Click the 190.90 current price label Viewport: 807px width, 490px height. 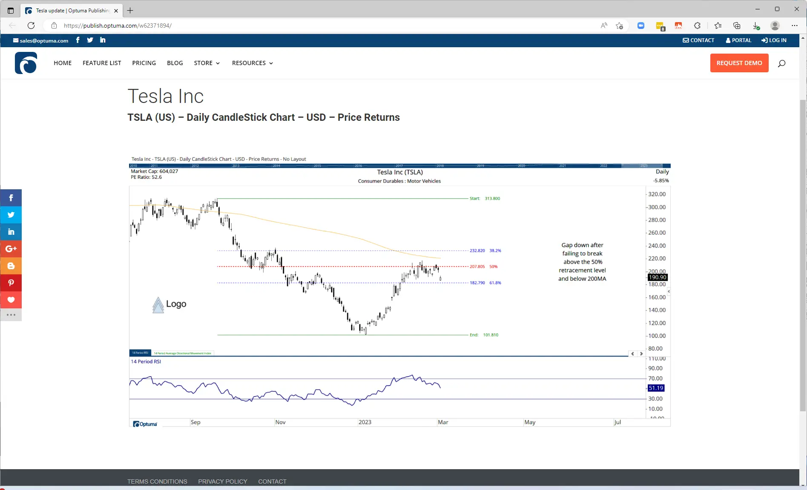click(x=658, y=277)
